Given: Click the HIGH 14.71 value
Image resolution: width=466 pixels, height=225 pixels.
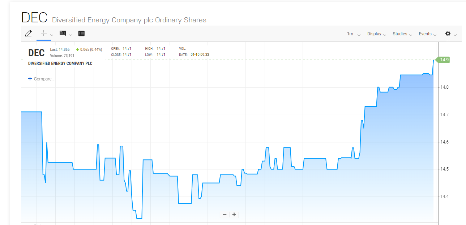Looking at the screenshot, I should point(161,48).
